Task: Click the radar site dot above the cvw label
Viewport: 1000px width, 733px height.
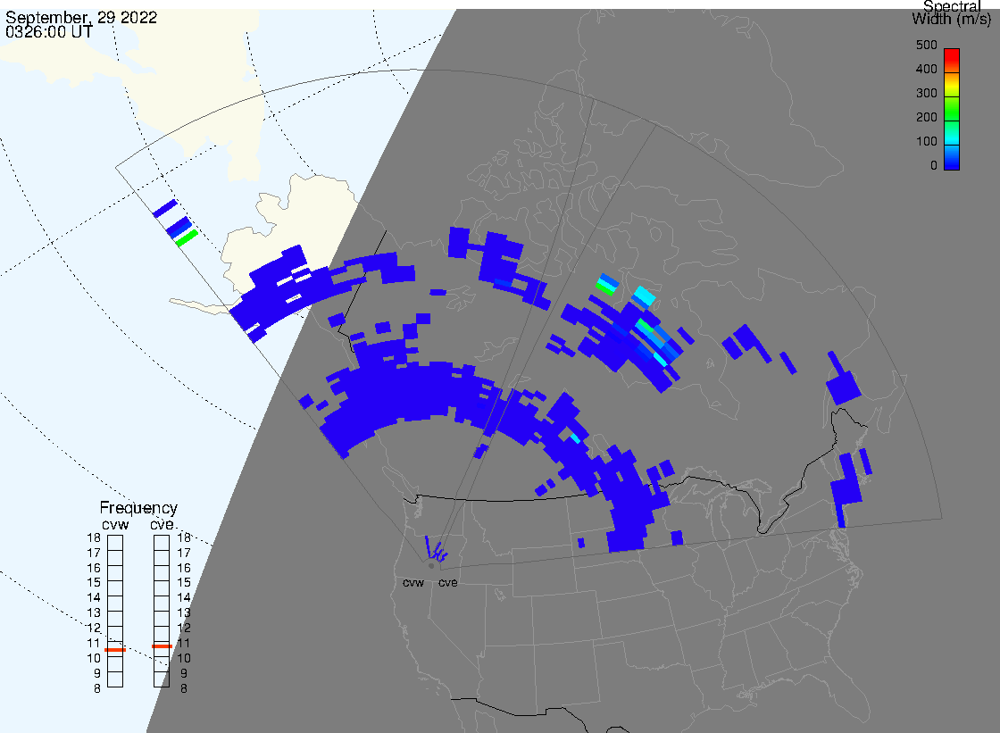Action: tap(431, 566)
